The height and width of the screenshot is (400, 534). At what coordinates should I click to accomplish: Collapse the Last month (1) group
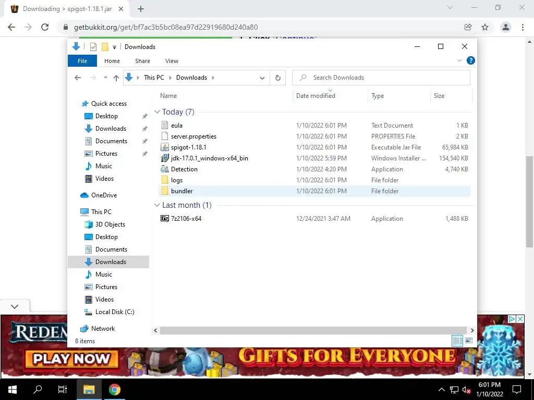pyautogui.click(x=157, y=205)
